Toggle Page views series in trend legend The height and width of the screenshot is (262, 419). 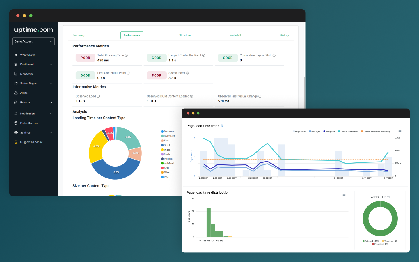click(x=299, y=132)
